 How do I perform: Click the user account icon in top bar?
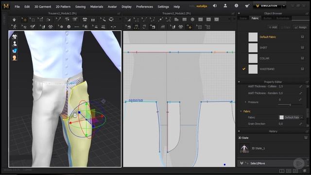[x=225, y=6]
